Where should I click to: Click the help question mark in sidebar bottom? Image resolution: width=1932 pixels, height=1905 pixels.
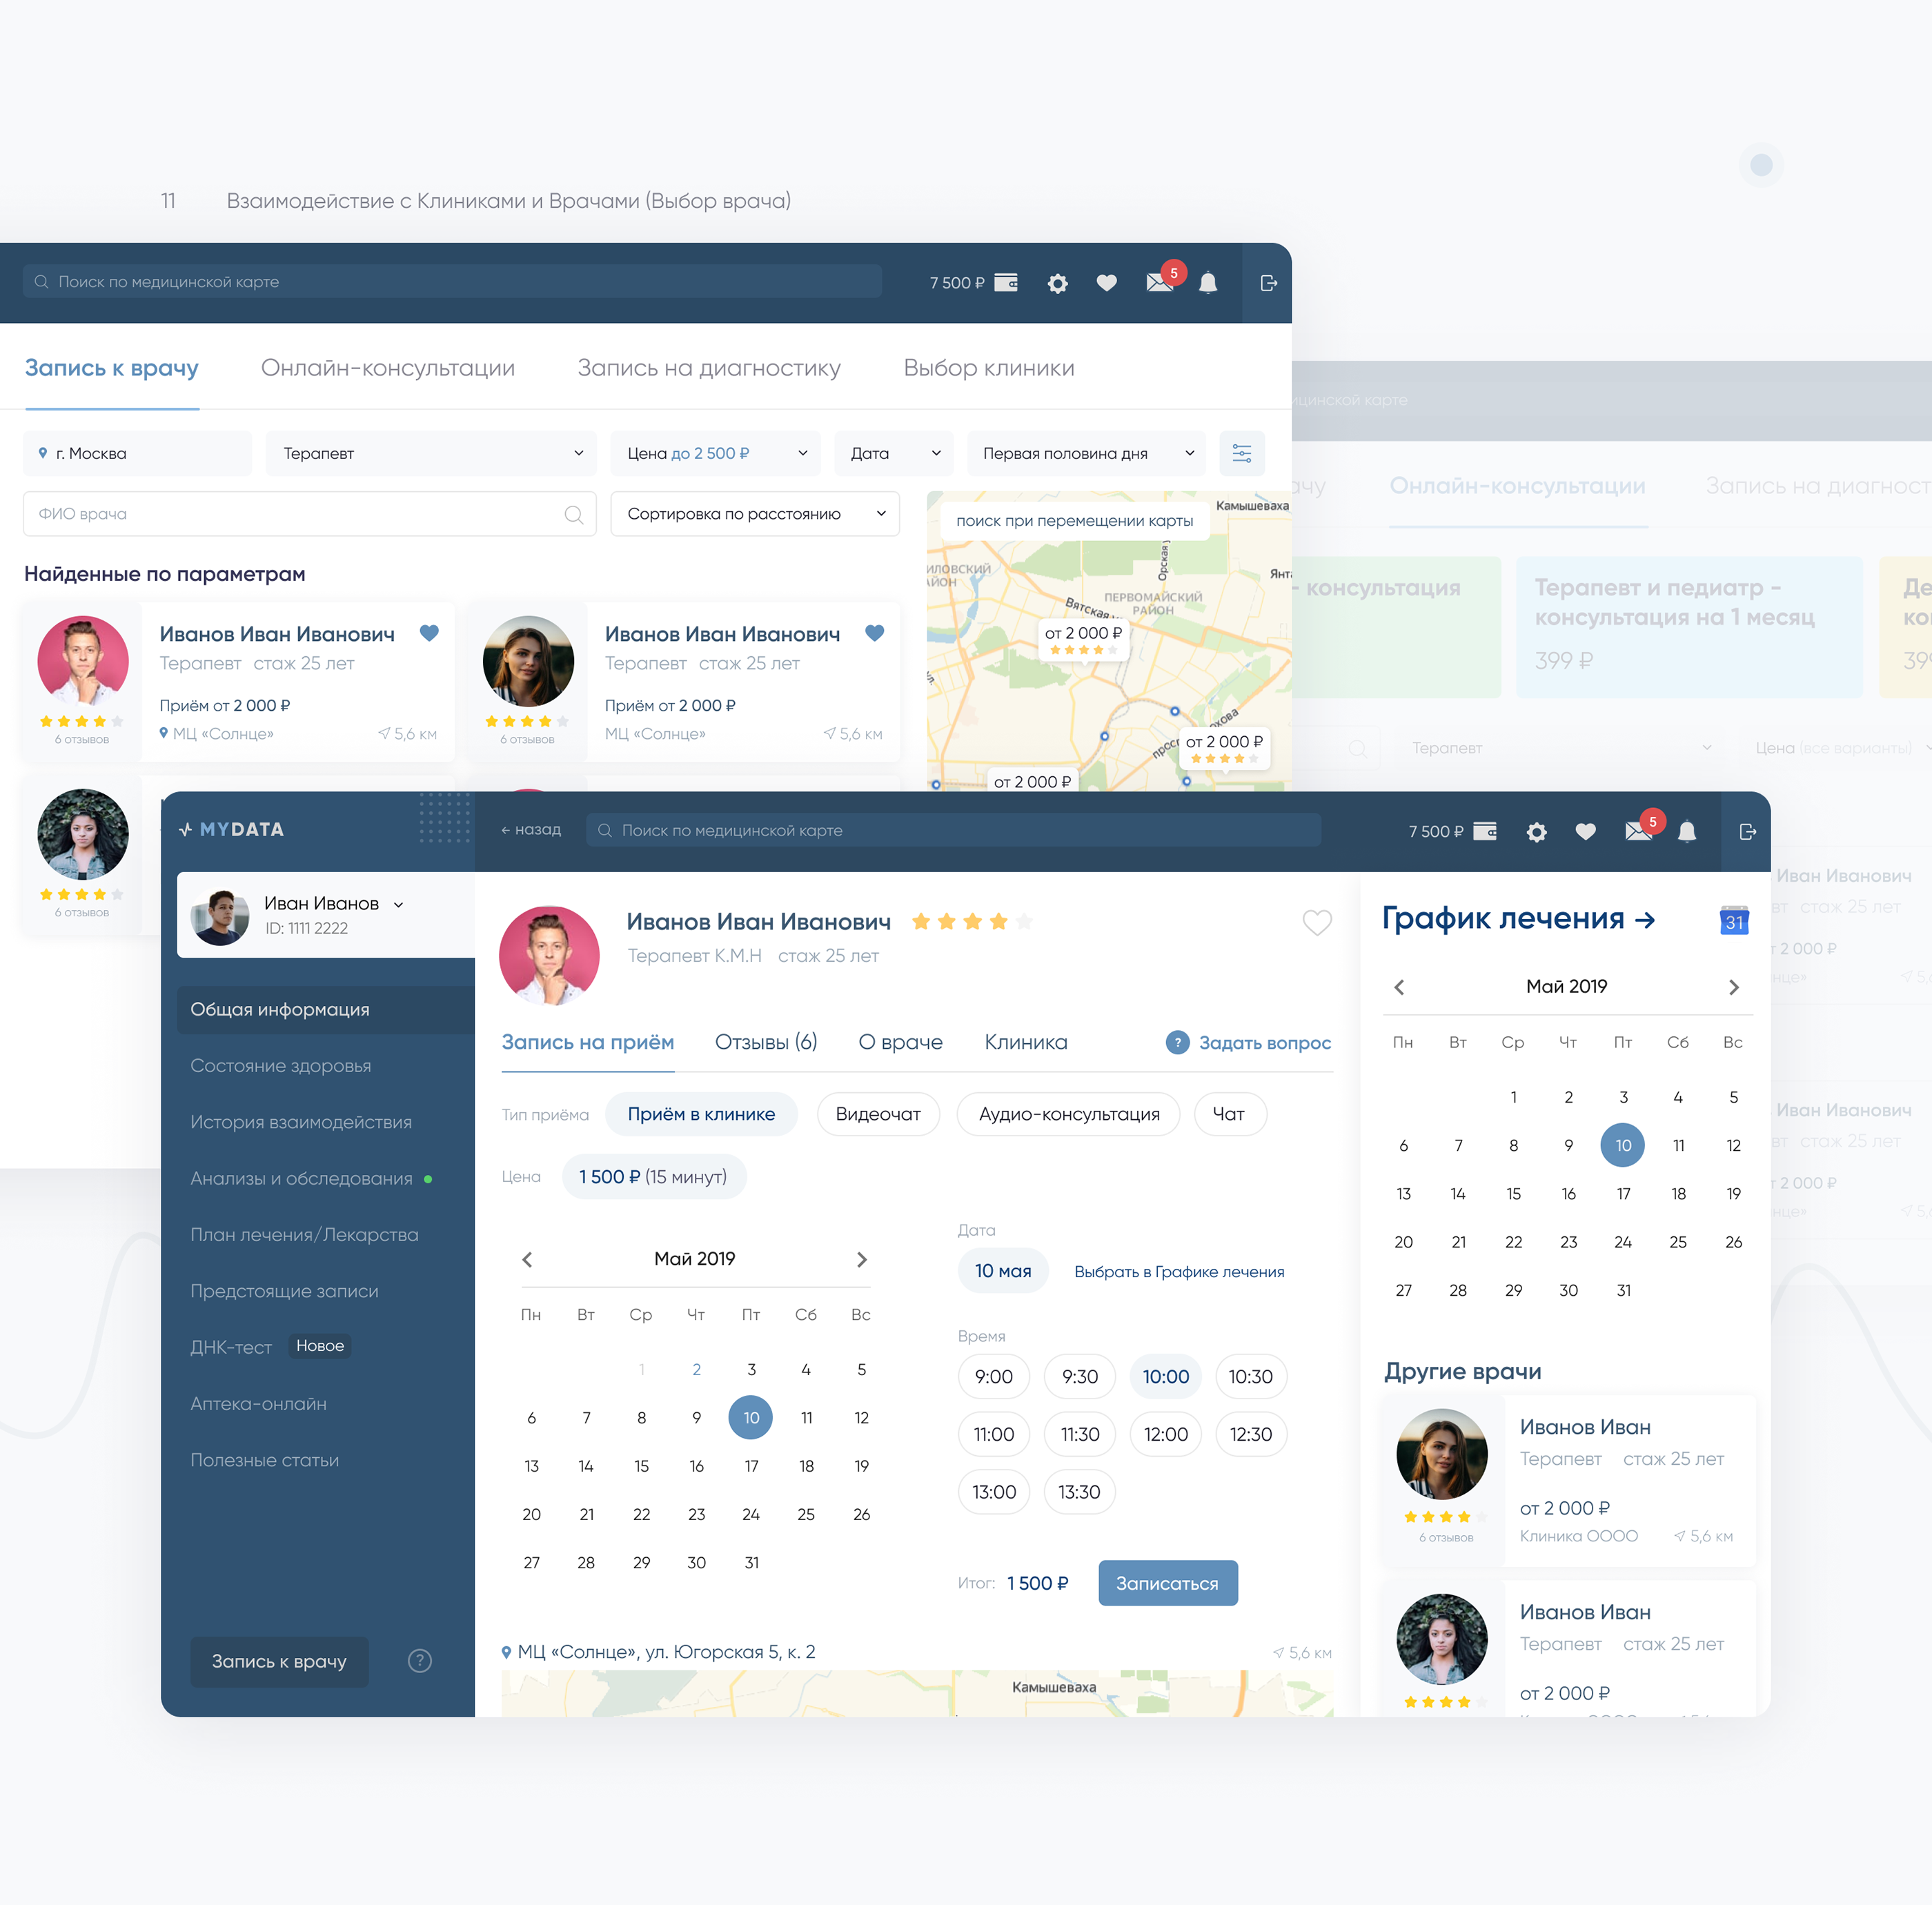point(420,1661)
